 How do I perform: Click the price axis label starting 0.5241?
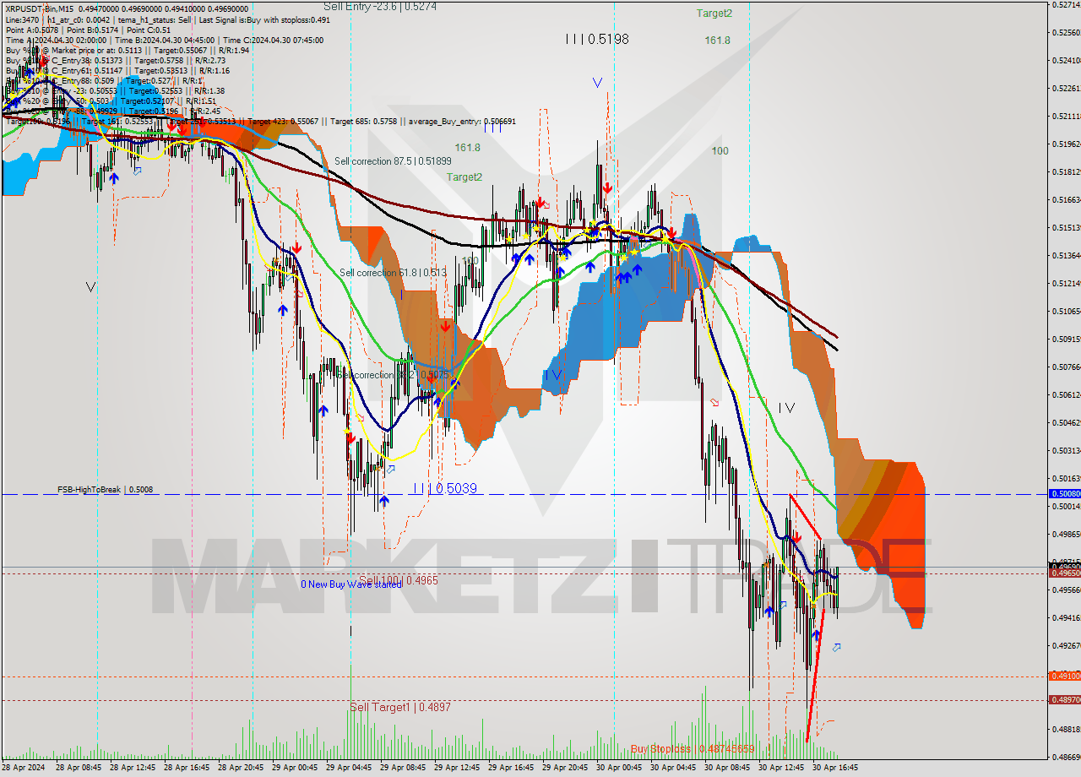(x=1066, y=61)
